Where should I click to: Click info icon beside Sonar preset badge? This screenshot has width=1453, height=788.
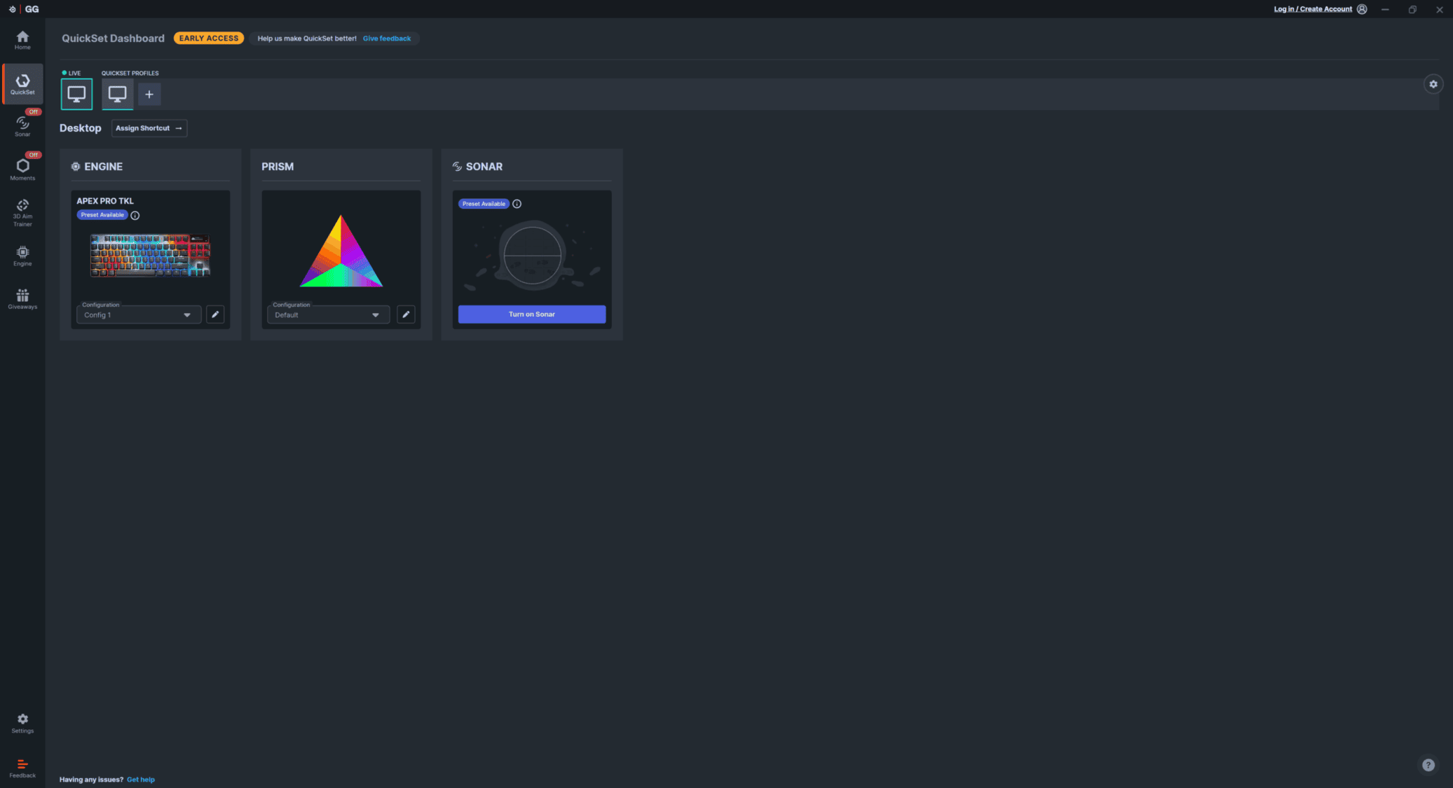(x=517, y=204)
